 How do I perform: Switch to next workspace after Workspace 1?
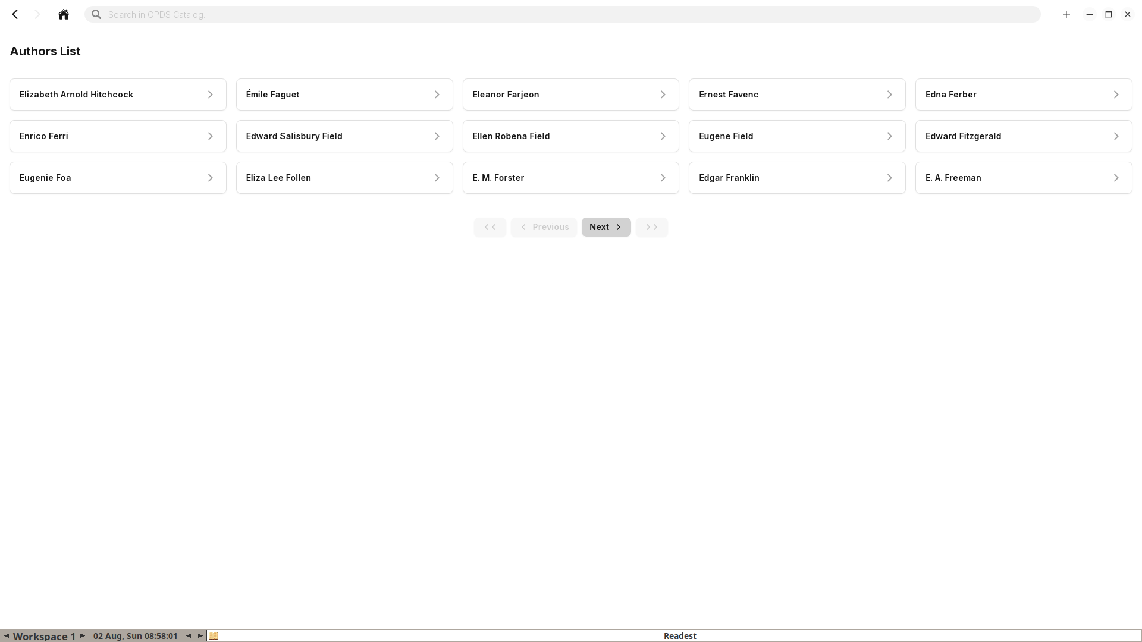(x=82, y=636)
